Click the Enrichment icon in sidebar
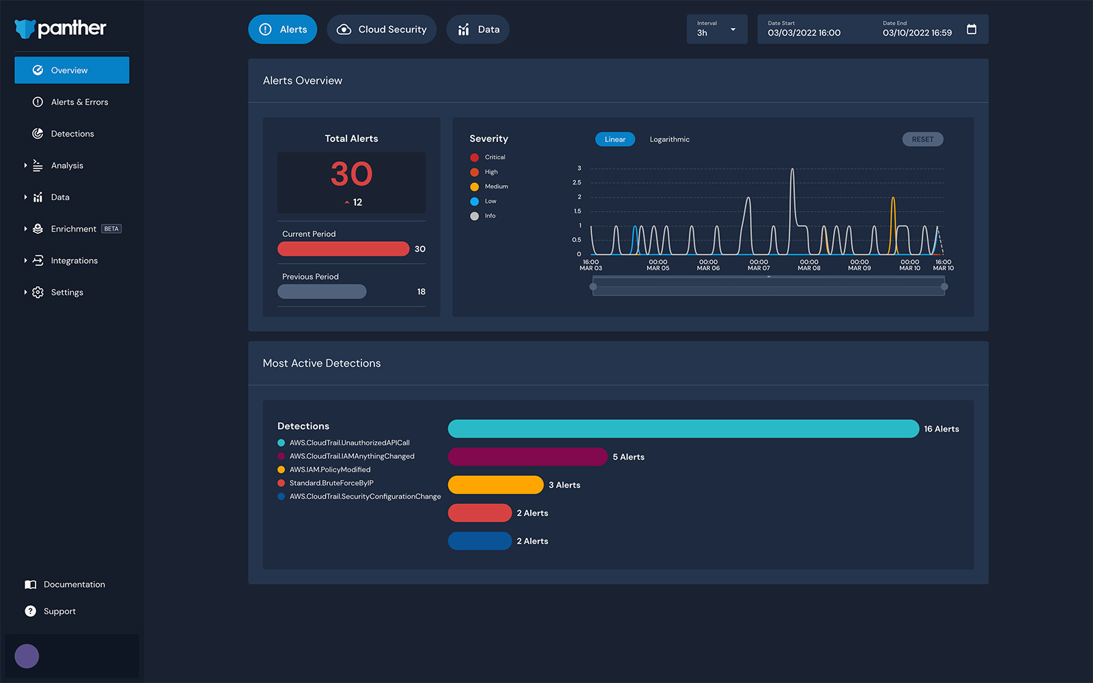 tap(38, 229)
